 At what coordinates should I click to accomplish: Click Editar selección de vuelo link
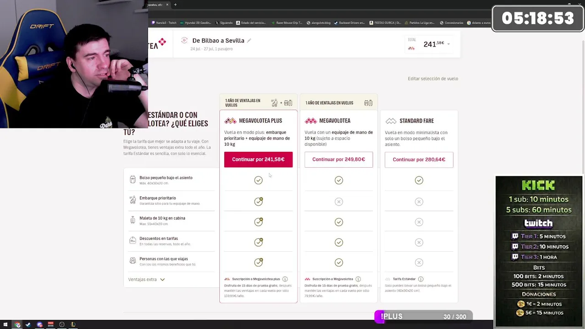[433, 79]
